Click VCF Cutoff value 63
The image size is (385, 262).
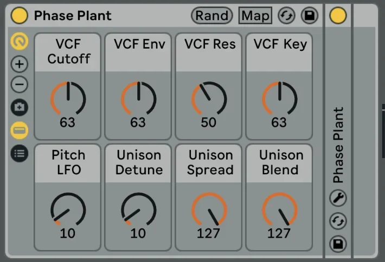[68, 122]
